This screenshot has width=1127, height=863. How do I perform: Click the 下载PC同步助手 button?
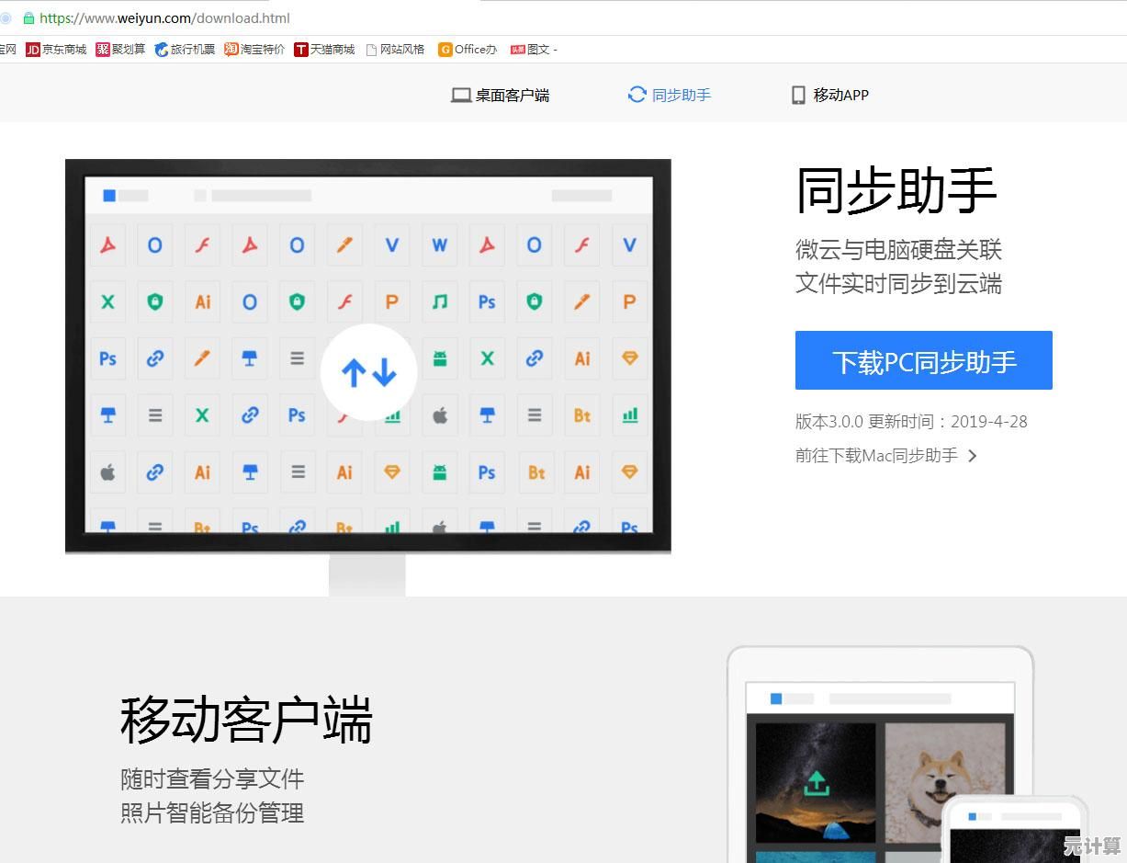(x=923, y=361)
